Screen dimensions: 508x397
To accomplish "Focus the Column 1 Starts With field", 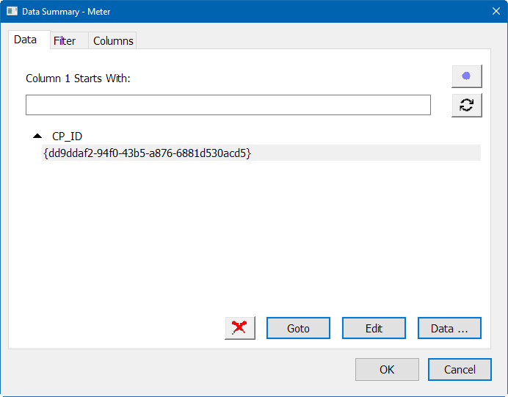I will tap(228, 105).
